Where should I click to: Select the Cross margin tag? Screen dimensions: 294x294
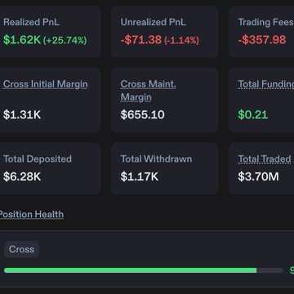[x=21, y=249]
